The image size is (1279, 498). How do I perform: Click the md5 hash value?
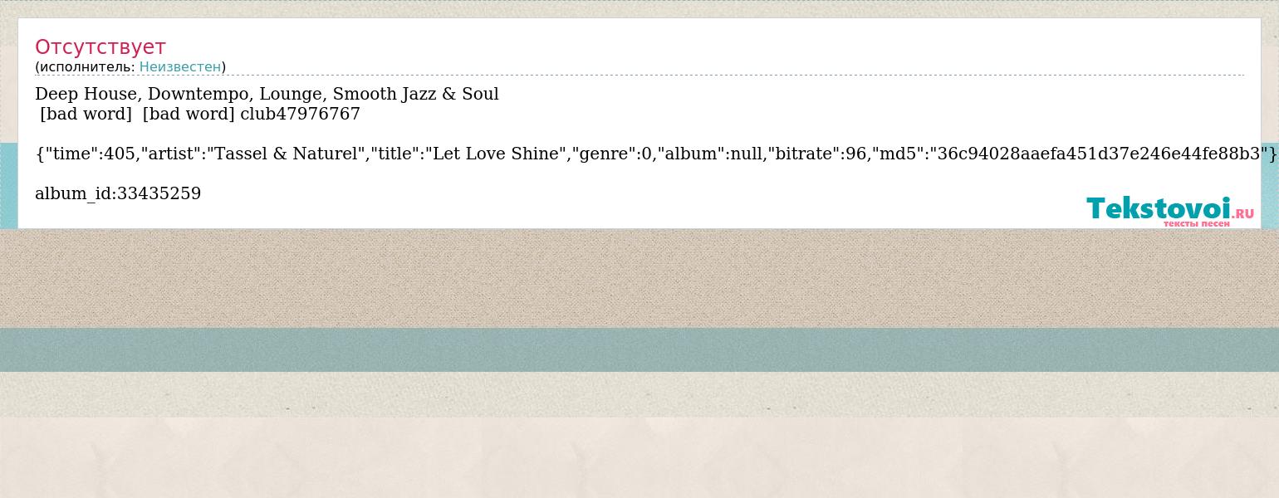coord(1098,154)
